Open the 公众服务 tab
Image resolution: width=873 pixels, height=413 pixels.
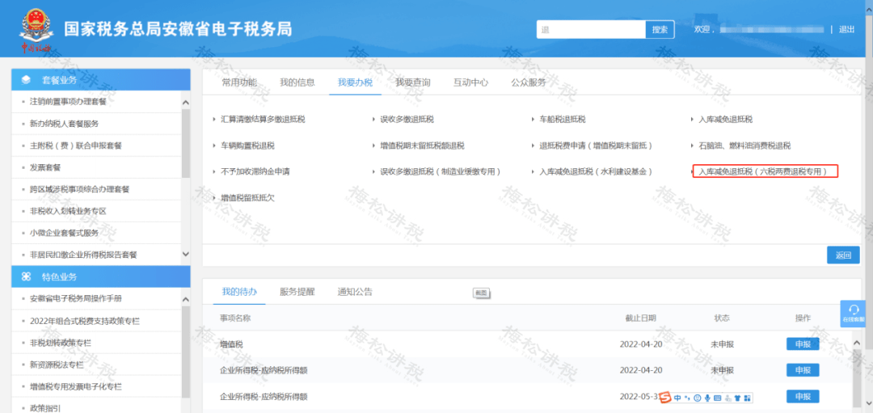pos(529,82)
